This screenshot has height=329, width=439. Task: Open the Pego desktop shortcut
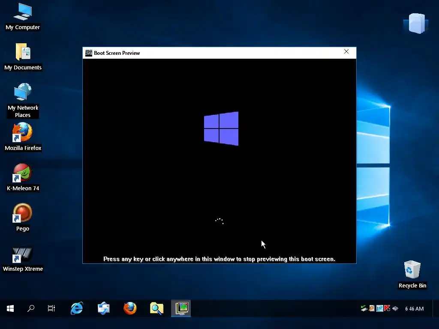23,218
